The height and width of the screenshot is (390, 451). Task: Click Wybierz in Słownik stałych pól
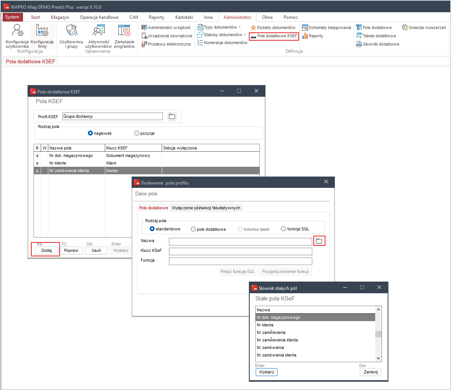click(x=267, y=372)
